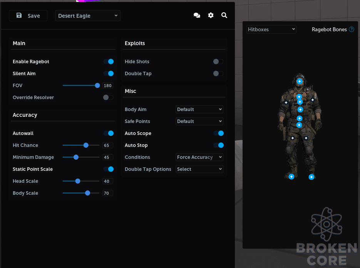The width and height of the screenshot is (360, 268).
Task: Open the Hitboxes dropdown
Action: [271, 29]
